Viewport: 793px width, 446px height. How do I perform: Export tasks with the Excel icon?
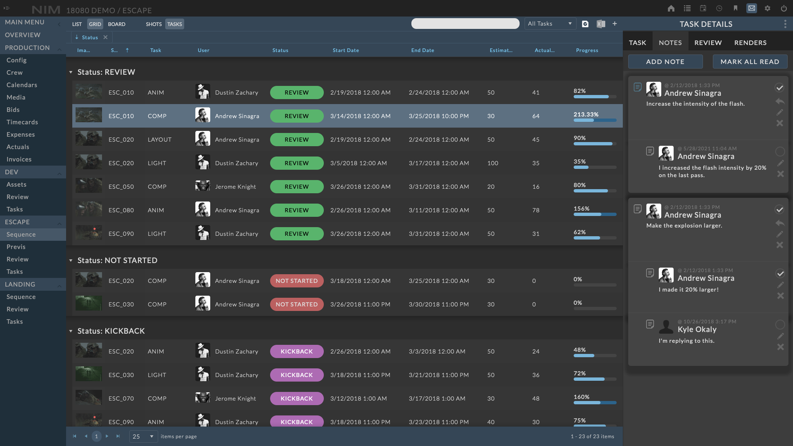pyautogui.click(x=601, y=24)
